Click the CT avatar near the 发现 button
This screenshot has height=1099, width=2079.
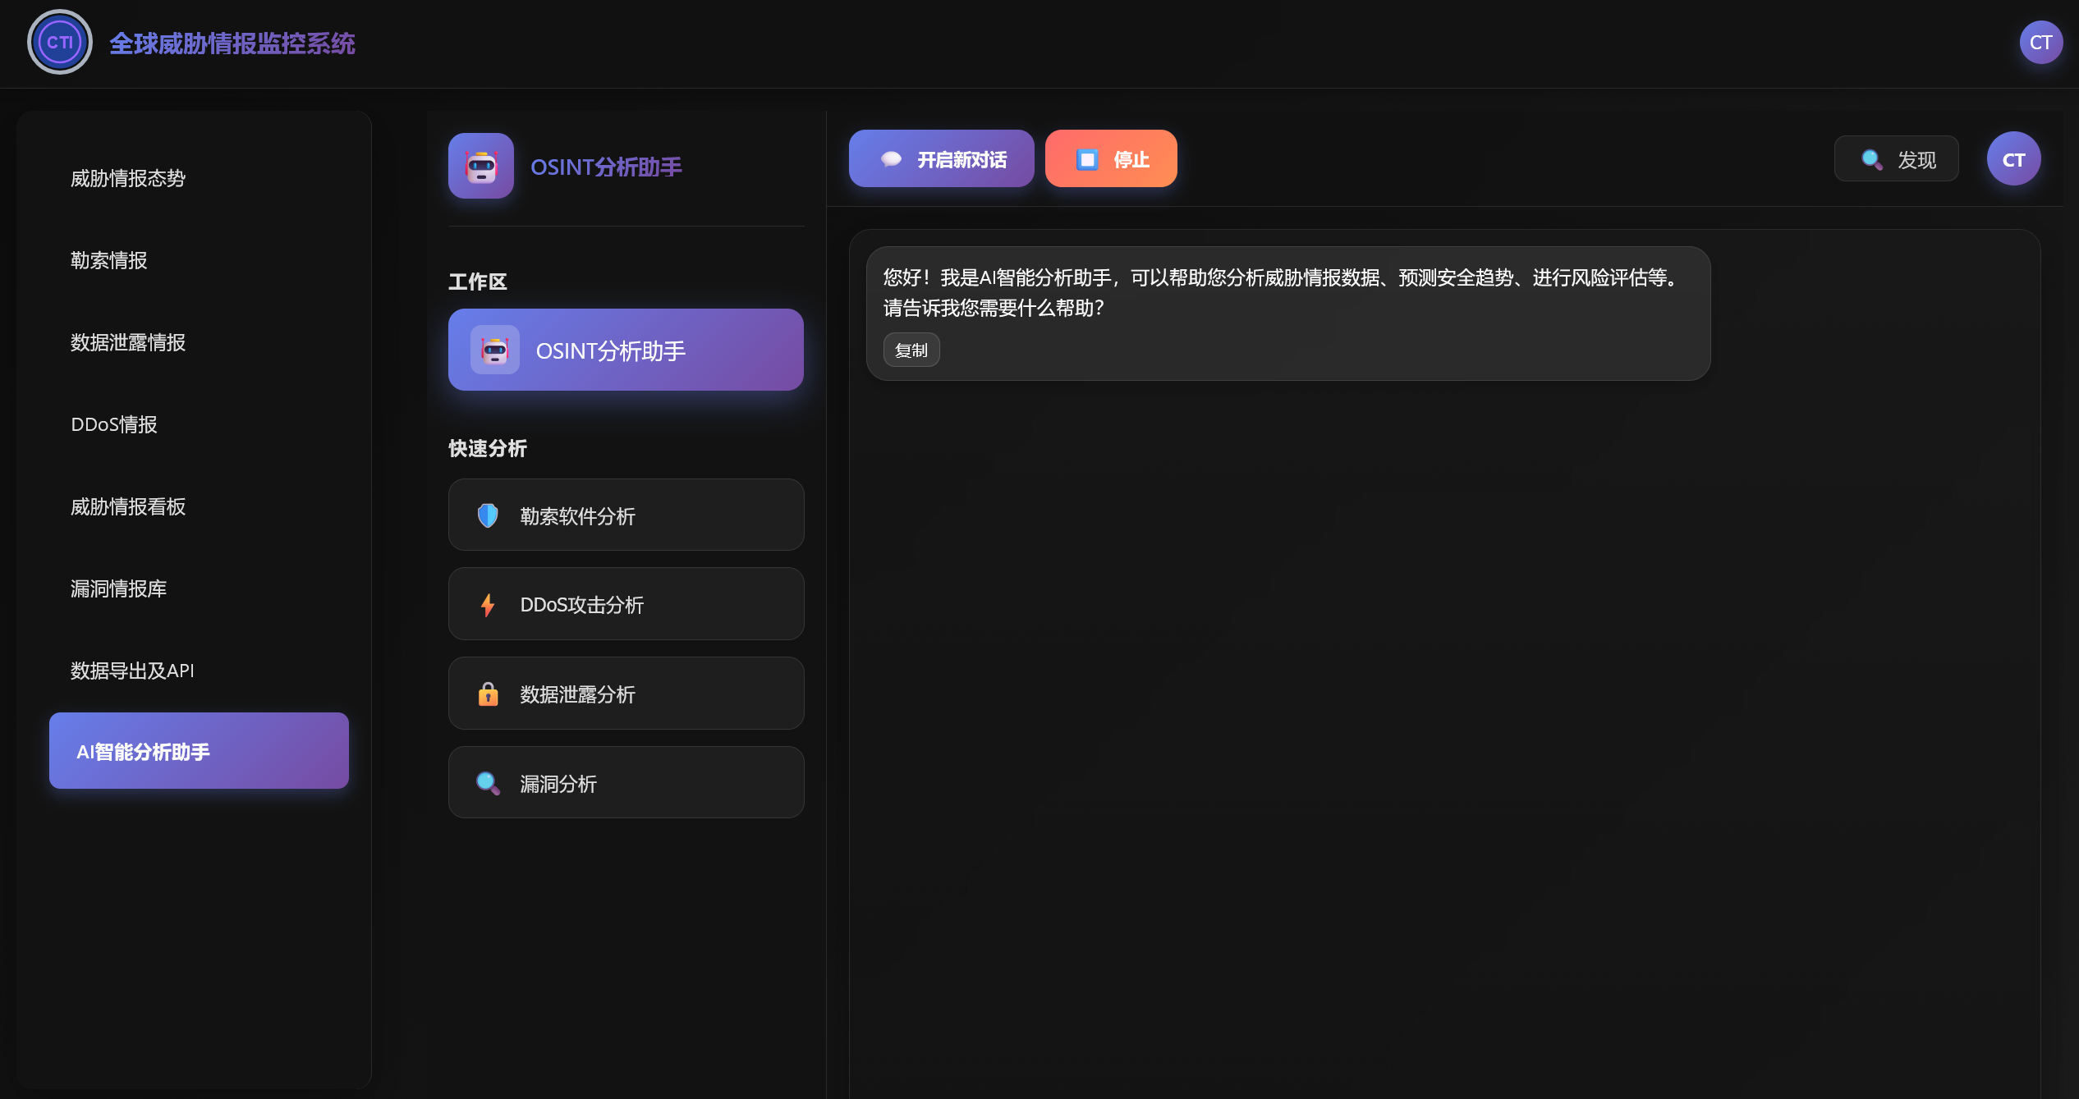[x=2012, y=158]
